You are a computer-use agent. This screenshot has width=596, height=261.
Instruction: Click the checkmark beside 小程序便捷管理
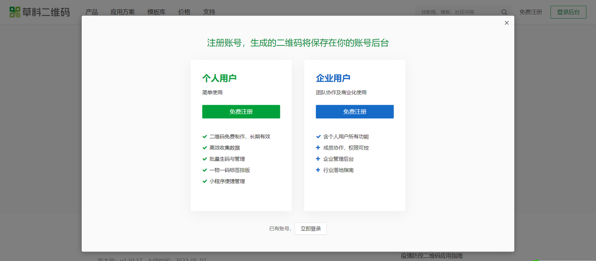(205, 181)
